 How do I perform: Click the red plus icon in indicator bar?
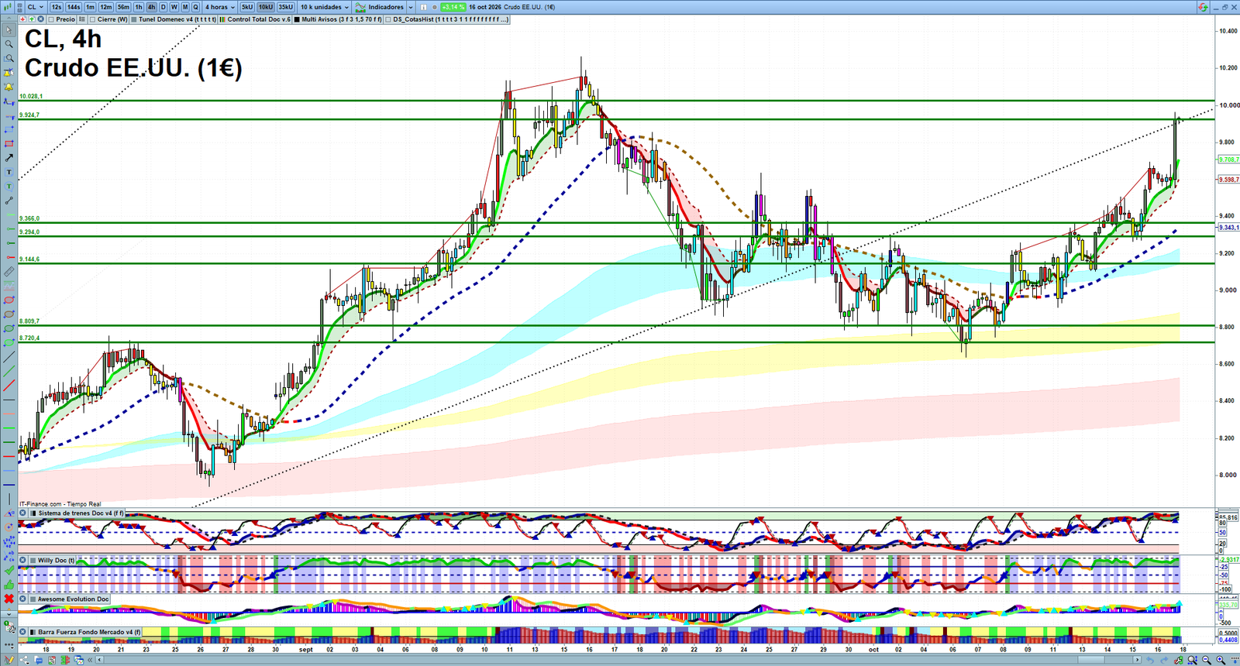tap(22, 19)
